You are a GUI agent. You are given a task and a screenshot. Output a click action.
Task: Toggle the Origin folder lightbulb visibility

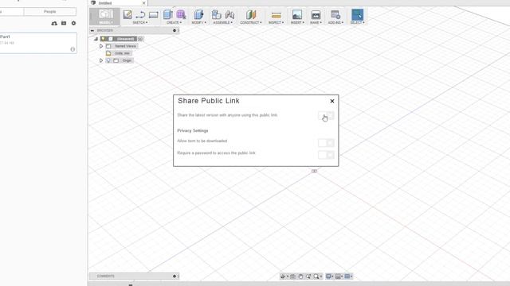click(108, 60)
